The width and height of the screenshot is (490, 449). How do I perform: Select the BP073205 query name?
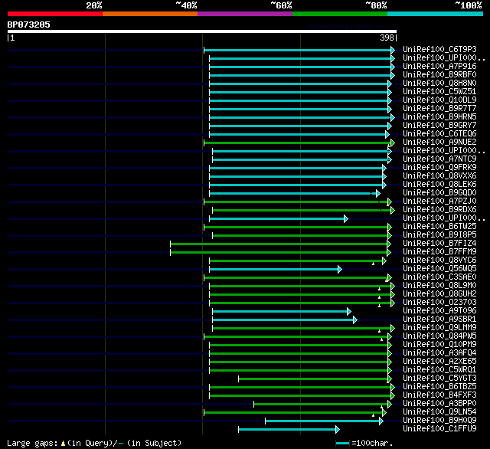pyautogui.click(x=29, y=25)
